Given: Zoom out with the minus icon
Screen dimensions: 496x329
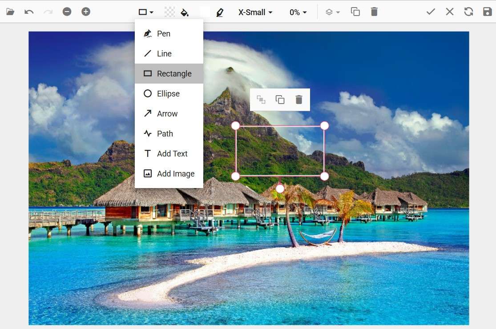Looking at the screenshot, I should click(x=67, y=12).
